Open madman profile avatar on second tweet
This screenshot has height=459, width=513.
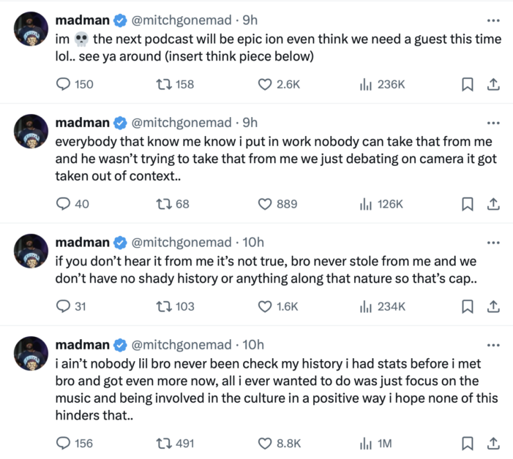[x=31, y=132]
